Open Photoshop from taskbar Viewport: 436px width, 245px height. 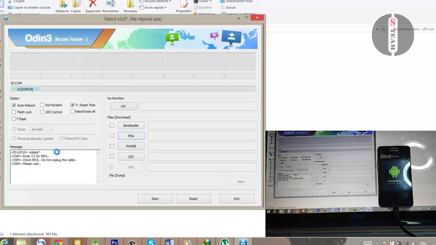(114, 242)
